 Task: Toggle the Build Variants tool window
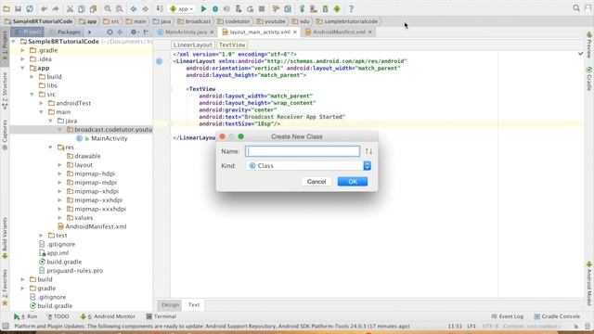click(x=5, y=238)
